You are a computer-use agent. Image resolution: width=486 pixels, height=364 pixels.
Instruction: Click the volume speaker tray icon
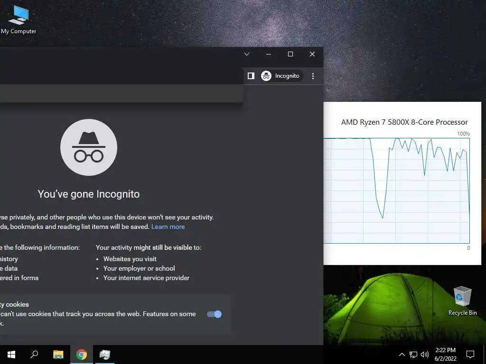click(425, 355)
